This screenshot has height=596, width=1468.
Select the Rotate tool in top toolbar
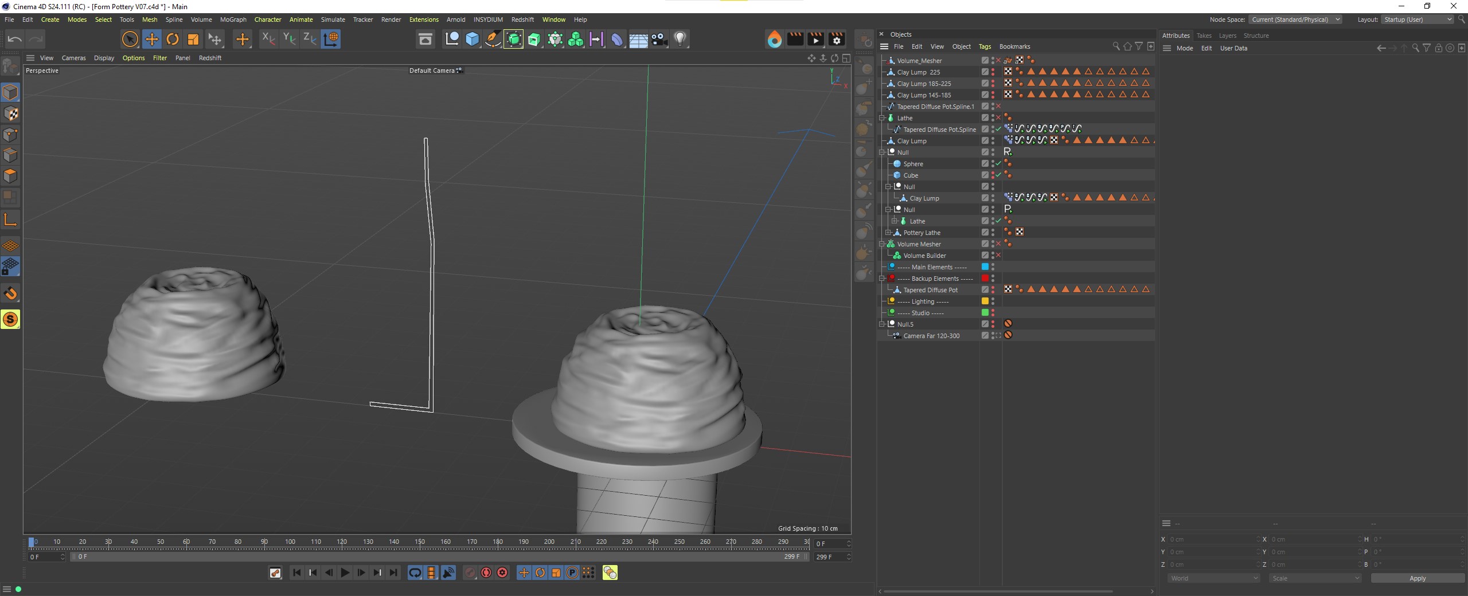(x=173, y=39)
